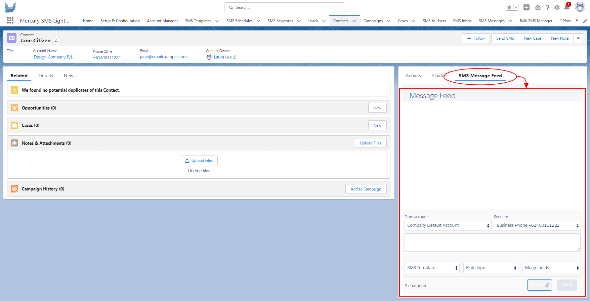The width and height of the screenshot is (590, 301).
Task: Click the Opportunities crown icon
Action: tap(14, 108)
